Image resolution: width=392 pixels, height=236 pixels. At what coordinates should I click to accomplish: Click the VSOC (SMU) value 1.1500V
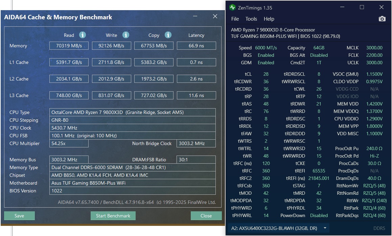click(x=374, y=74)
